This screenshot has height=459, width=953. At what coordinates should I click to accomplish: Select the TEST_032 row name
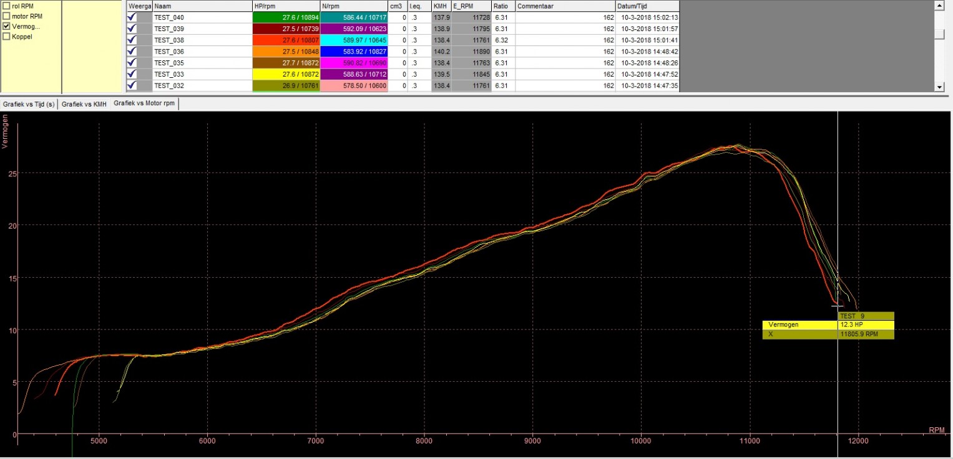point(169,85)
